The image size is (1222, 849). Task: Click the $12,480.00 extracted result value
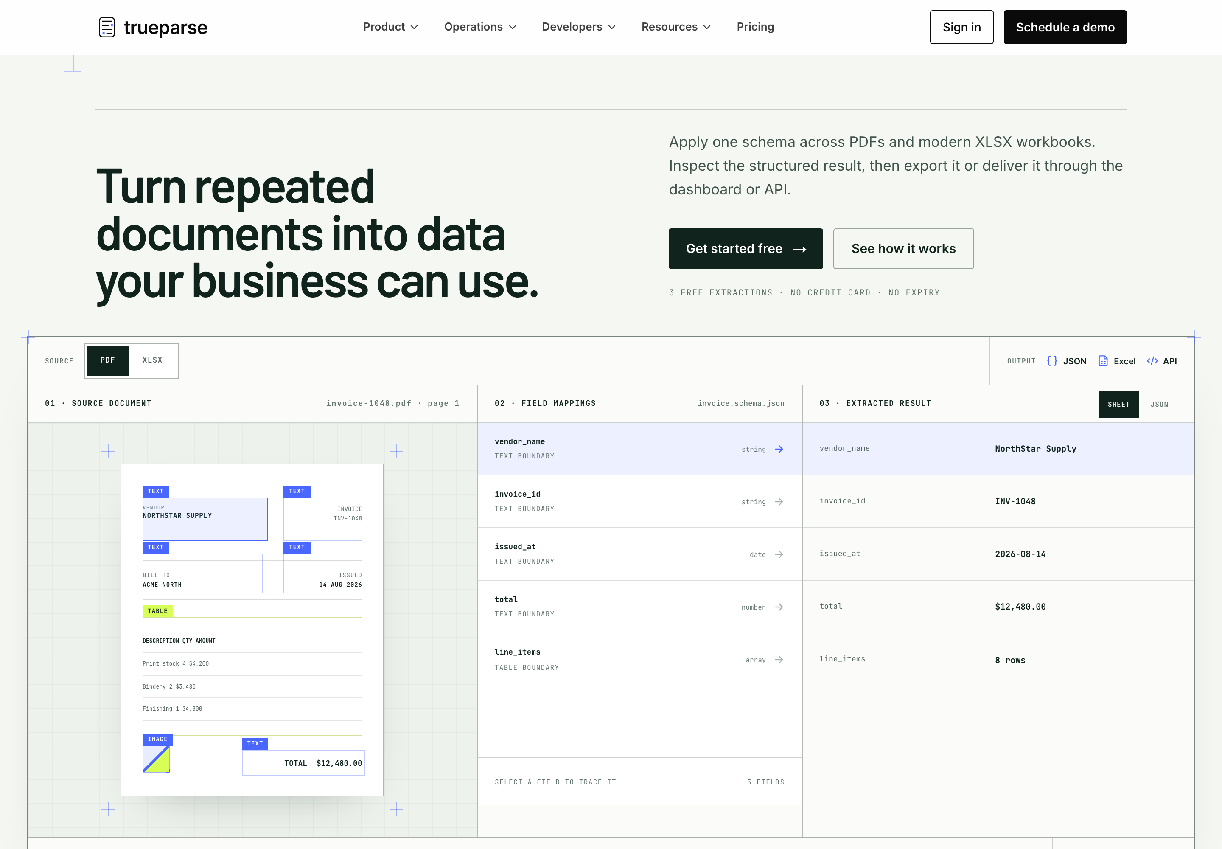click(1020, 607)
